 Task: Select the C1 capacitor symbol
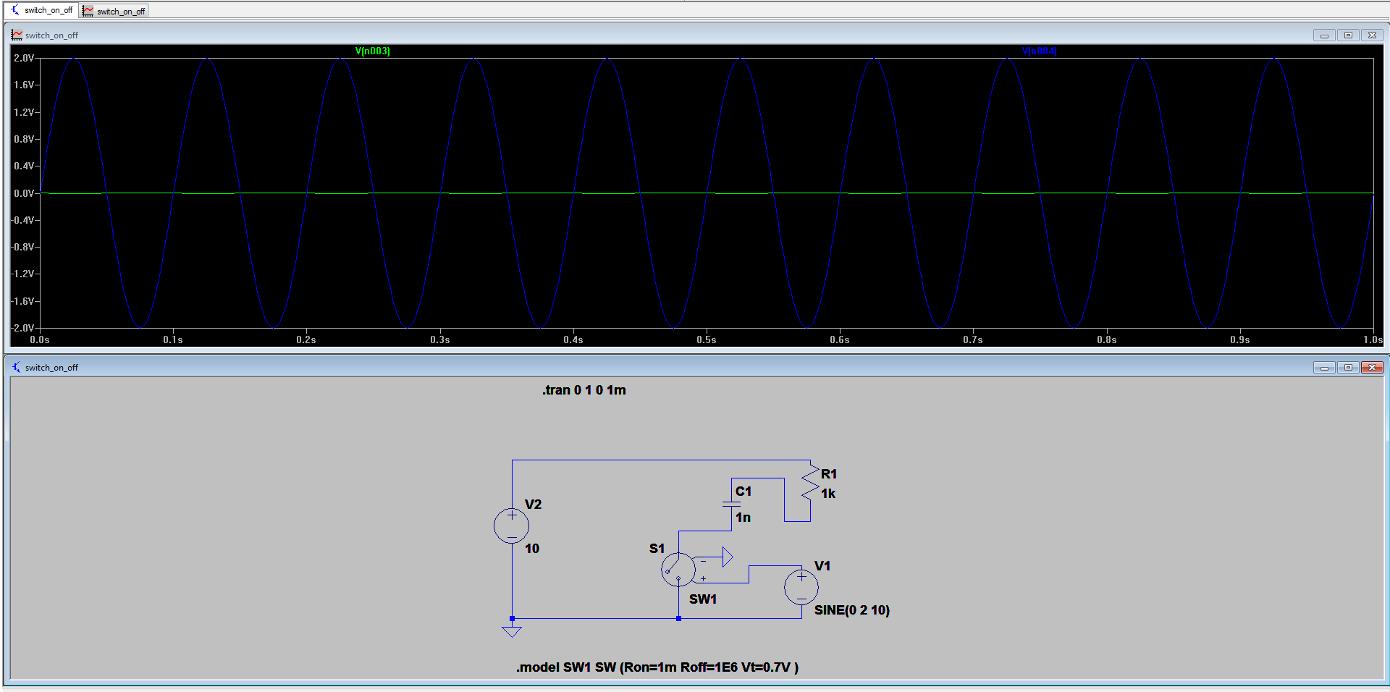[x=731, y=504]
